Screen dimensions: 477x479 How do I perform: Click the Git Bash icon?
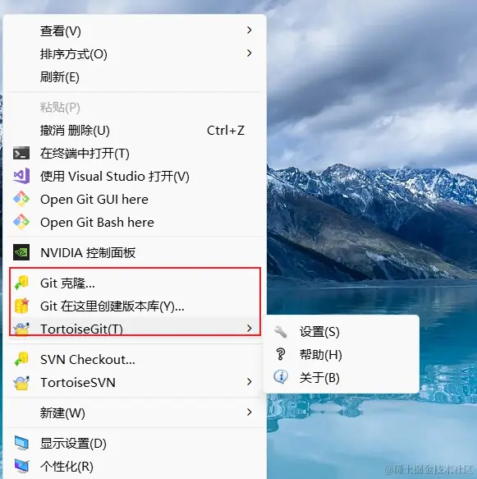coord(21,222)
